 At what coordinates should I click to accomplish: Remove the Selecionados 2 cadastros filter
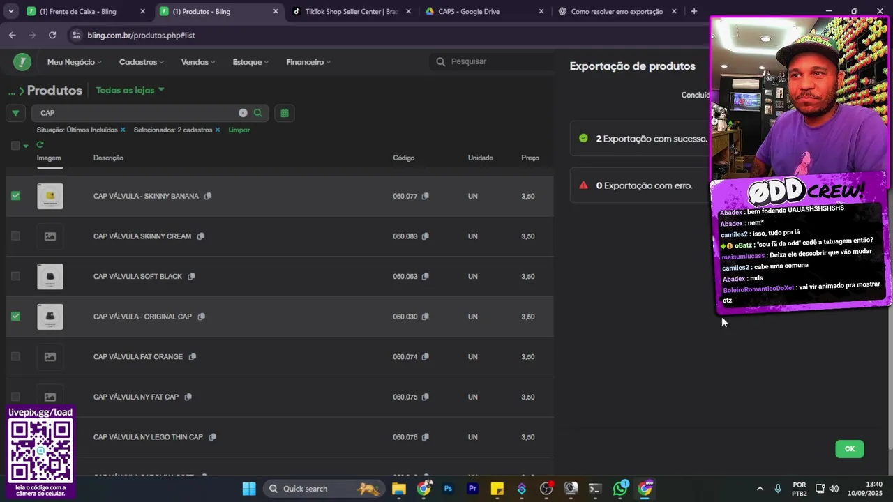tap(218, 130)
